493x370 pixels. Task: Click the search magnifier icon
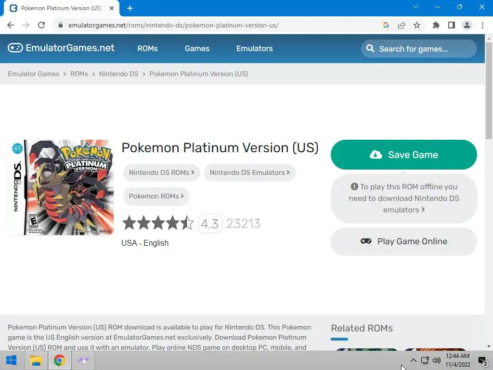pyautogui.click(x=370, y=49)
